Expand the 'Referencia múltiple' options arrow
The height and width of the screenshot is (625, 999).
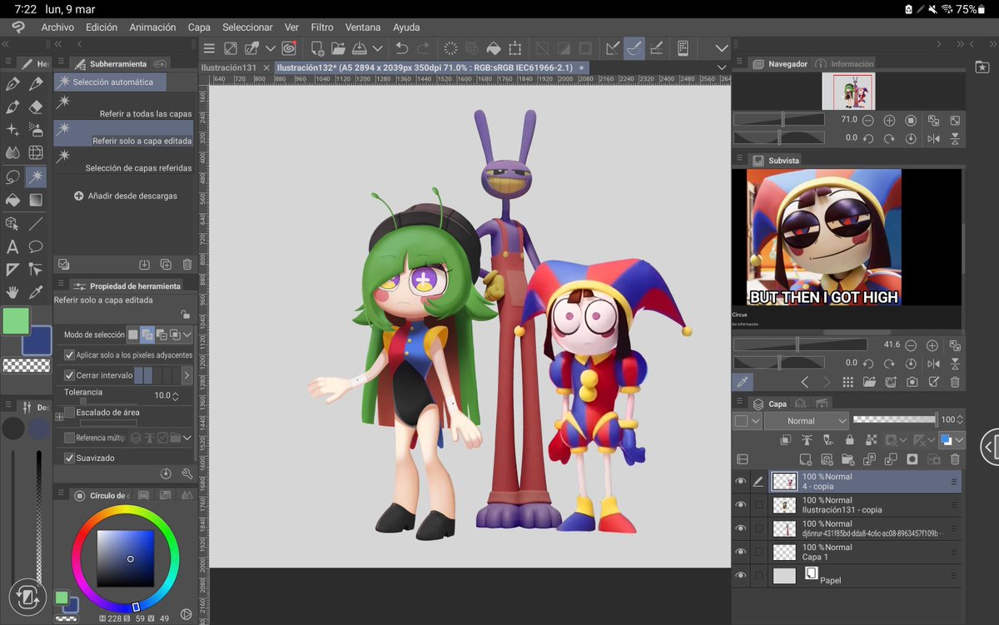click(187, 437)
